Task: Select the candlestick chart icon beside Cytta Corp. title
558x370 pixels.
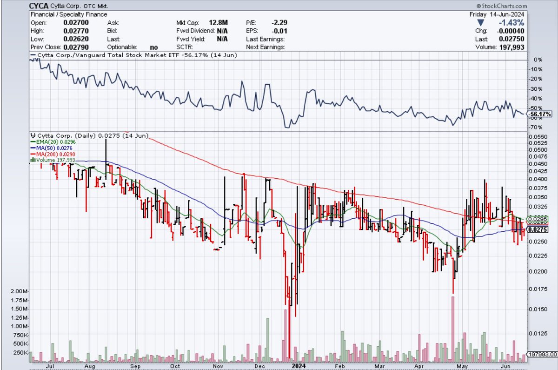Action: point(33,136)
